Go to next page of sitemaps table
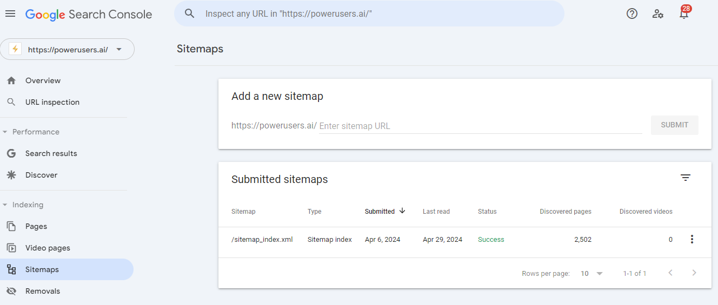Viewport: 718px width, 305px height. coord(695,273)
